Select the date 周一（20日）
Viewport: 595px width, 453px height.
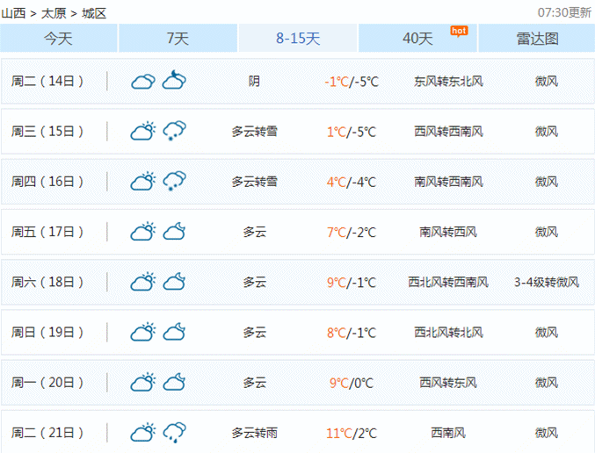pyautogui.click(x=47, y=382)
